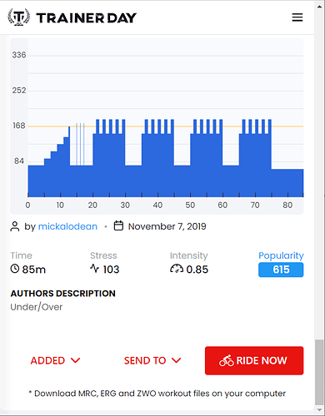
Task: Click the Popularity label
Action: point(281,255)
